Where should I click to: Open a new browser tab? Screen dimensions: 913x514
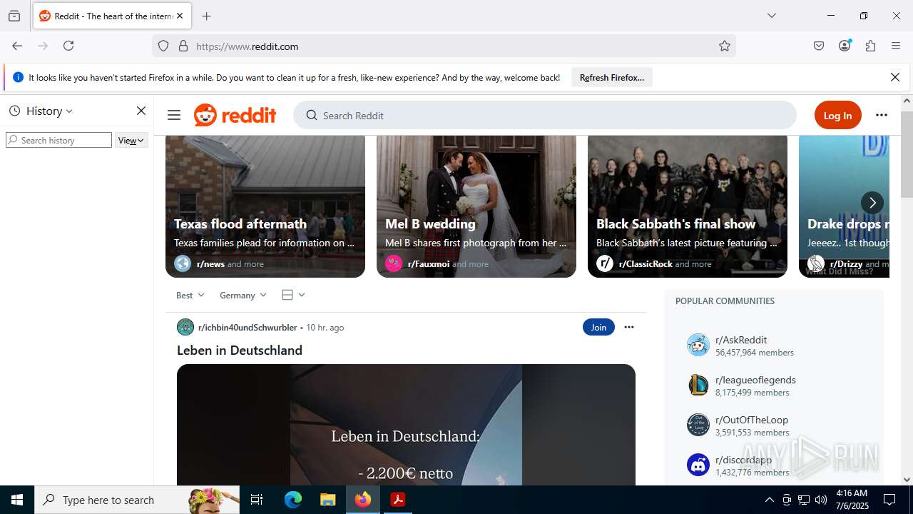pos(207,16)
